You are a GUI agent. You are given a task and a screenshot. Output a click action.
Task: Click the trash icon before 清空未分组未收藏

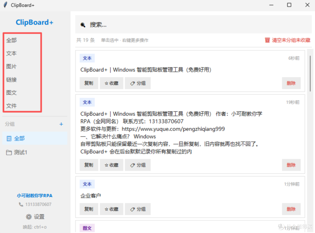coord(267,40)
